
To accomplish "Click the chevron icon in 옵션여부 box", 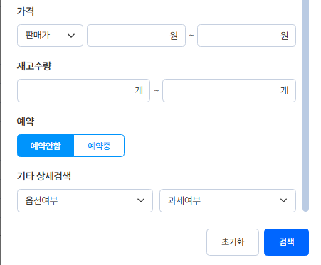I will (141, 200).
